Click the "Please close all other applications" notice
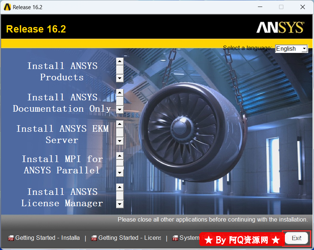The height and width of the screenshot is (250, 314). click(x=213, y=219)
